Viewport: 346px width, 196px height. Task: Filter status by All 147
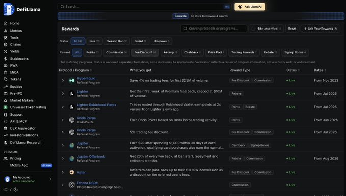tap(78, 41)
